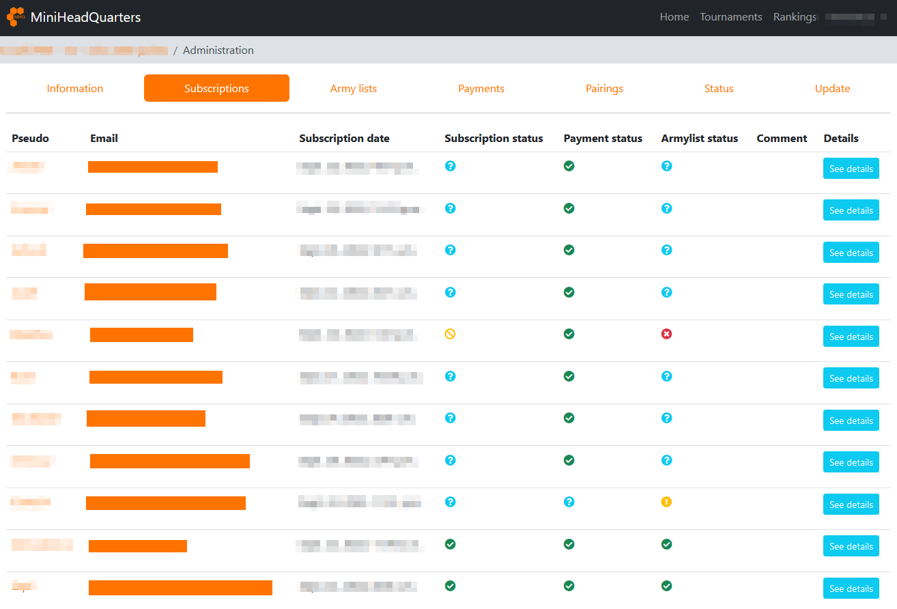Click See details in the first row
Screen dimensions: 897x609
point(851,169)
